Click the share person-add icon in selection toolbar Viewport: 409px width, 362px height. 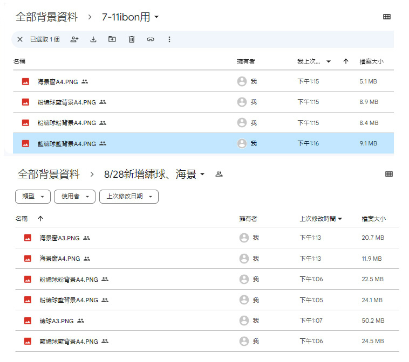[74, 39]
